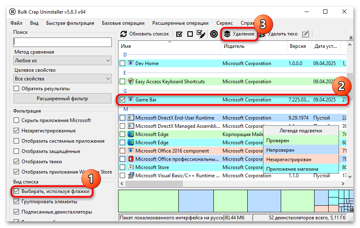Click the Microsoft Office 2016 component icon
Screen dimensions: 360x228
coord(130,151)
